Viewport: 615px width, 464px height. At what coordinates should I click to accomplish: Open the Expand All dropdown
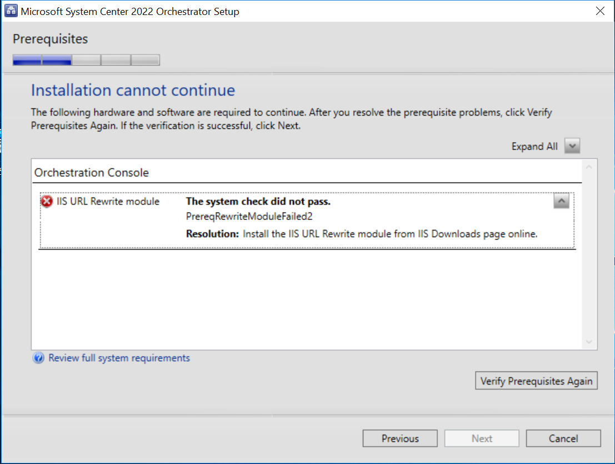coord(572,145)
